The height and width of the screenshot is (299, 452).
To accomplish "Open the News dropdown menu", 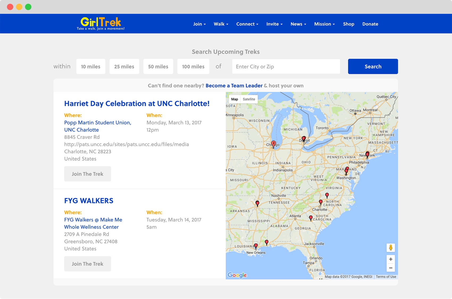I will pos(298,24).
